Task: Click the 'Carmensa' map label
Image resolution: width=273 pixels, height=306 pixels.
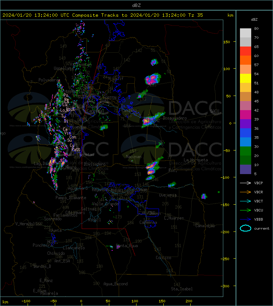Action: [x=148, y=222]
